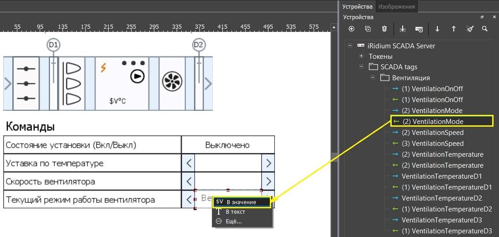Click right arrow for Уставка по температуре
The height and width of the screenshot is (237, 499).
[x=268, y=163]
